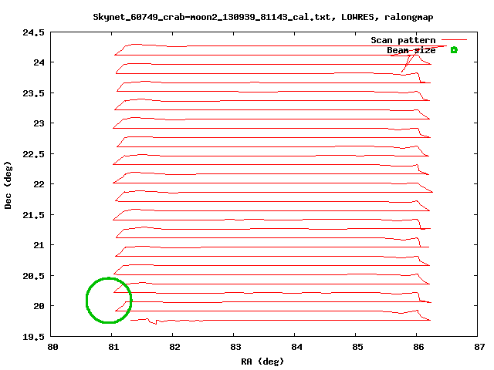494x370 pixels.
Task: Click the 24.5 tick label on Dec axis
Action: tap(33, 32)
